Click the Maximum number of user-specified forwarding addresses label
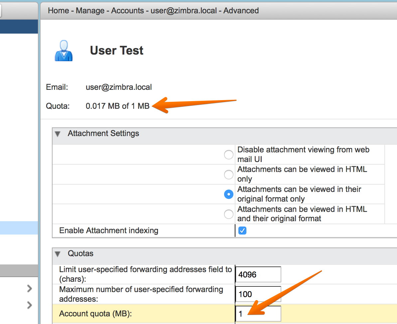The width and height of the screenshot is (397, 324). 141,294
